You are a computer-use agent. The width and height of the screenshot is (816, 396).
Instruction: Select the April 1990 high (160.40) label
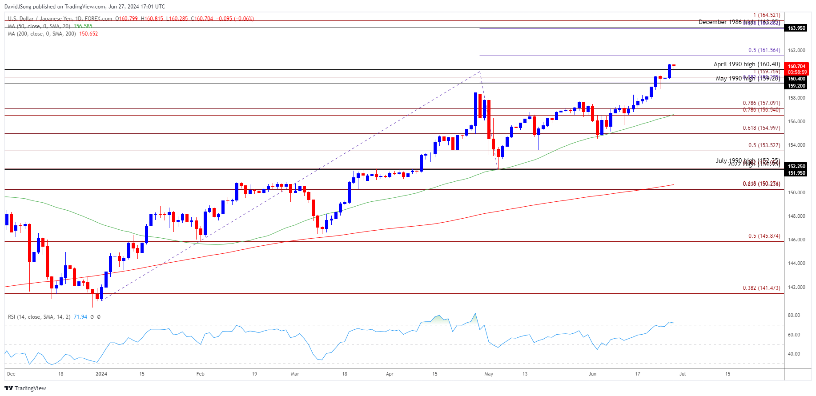tap(747, 64)
